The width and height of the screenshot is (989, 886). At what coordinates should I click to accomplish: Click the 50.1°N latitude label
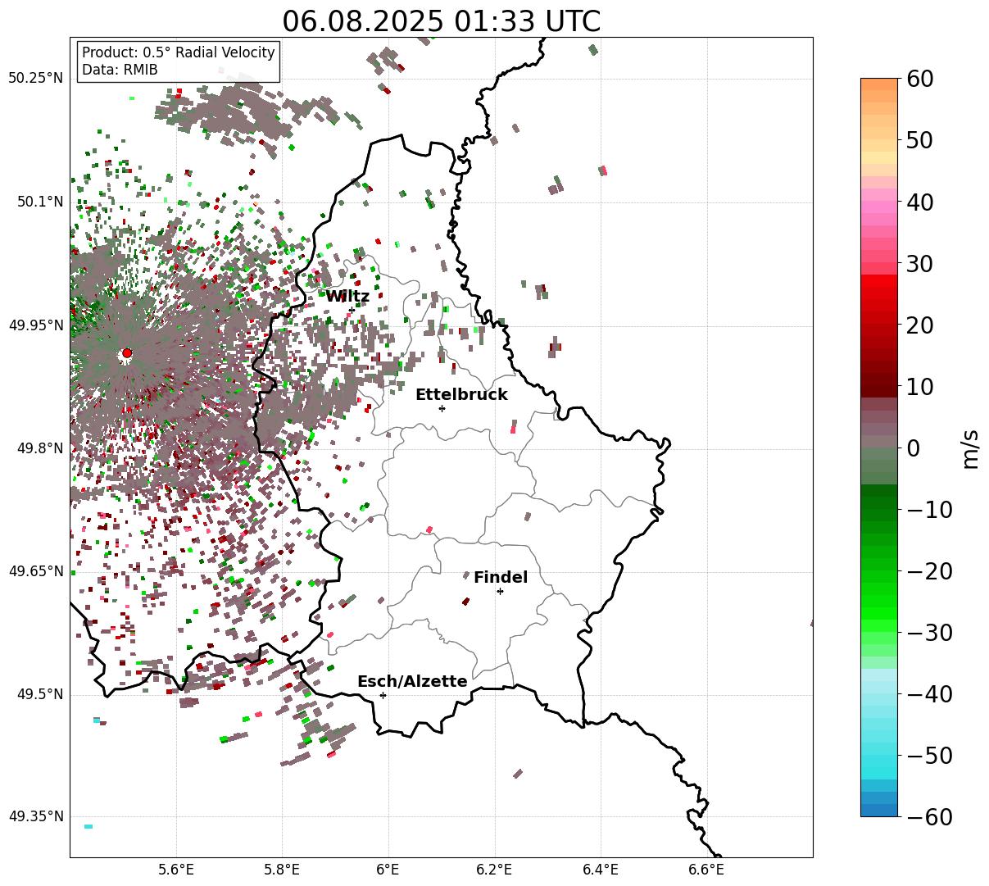[39, 202]
